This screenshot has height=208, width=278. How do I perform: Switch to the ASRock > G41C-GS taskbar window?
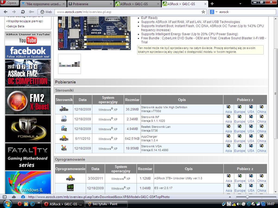click(63, 204)
